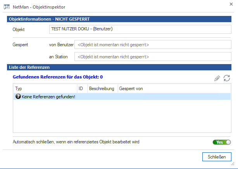The image size is (238, 169).
Task: Click the question mark icon beside Keine Referenzen
Action: [18, 96]
